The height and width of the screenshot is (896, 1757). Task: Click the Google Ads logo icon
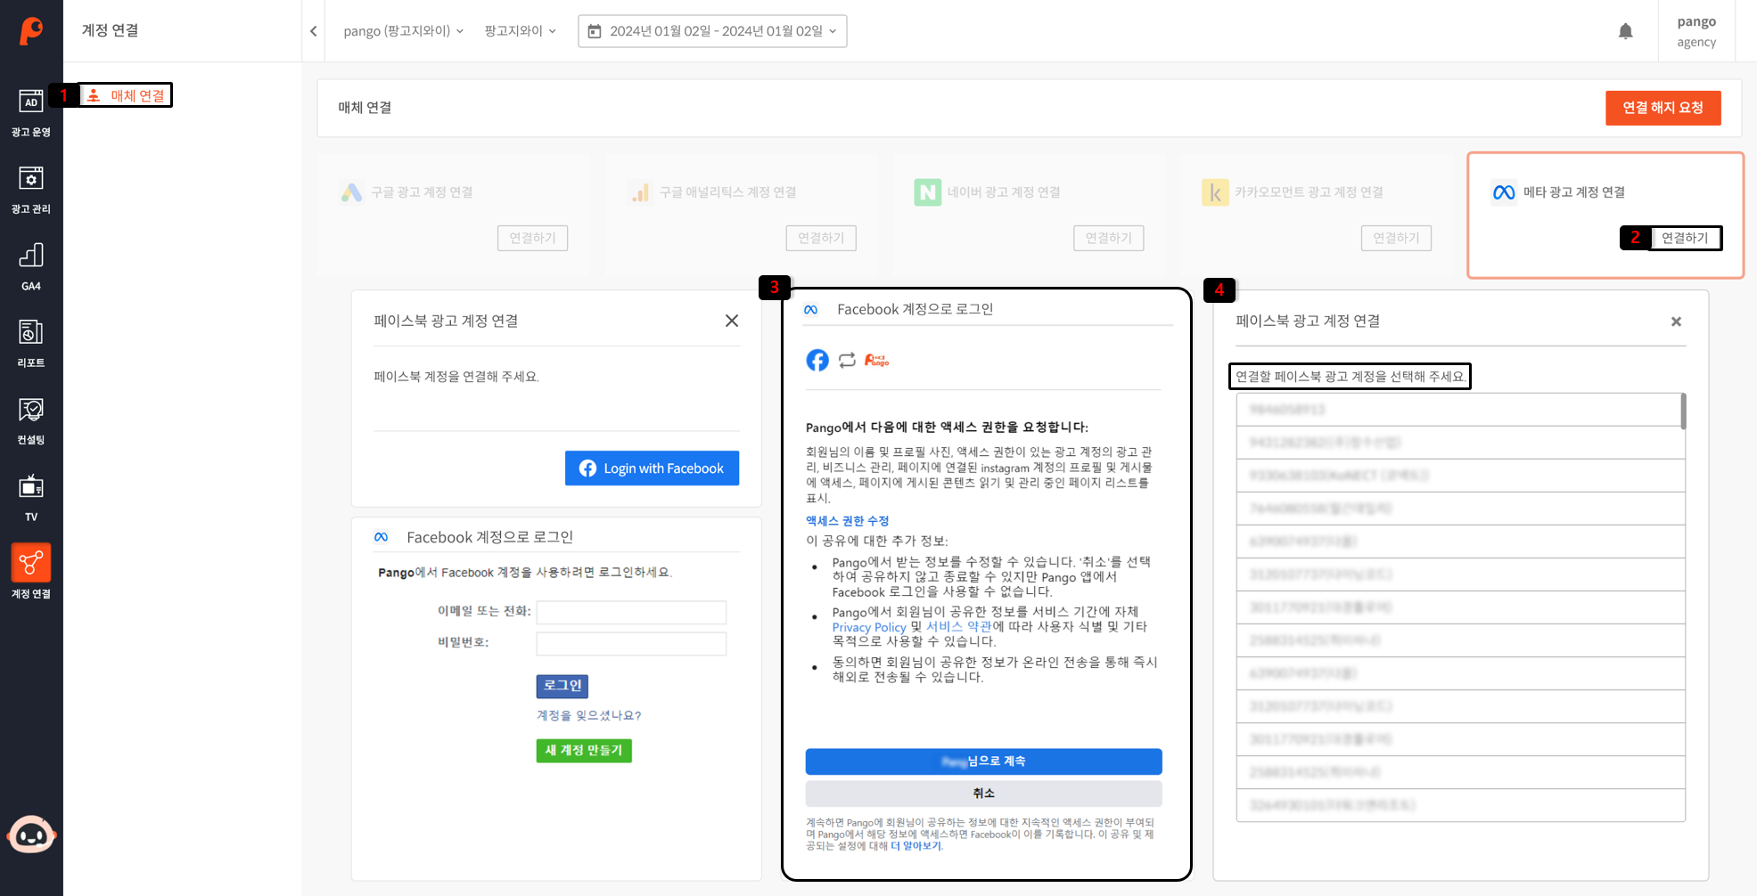[352, 192]
